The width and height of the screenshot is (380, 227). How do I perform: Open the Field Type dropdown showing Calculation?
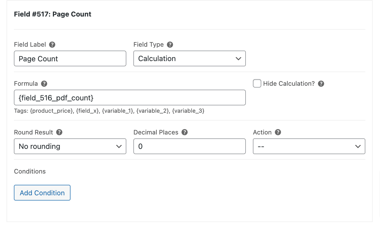pos(189,58)
